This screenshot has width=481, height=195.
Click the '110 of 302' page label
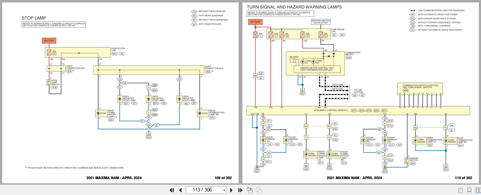point(464,178)
